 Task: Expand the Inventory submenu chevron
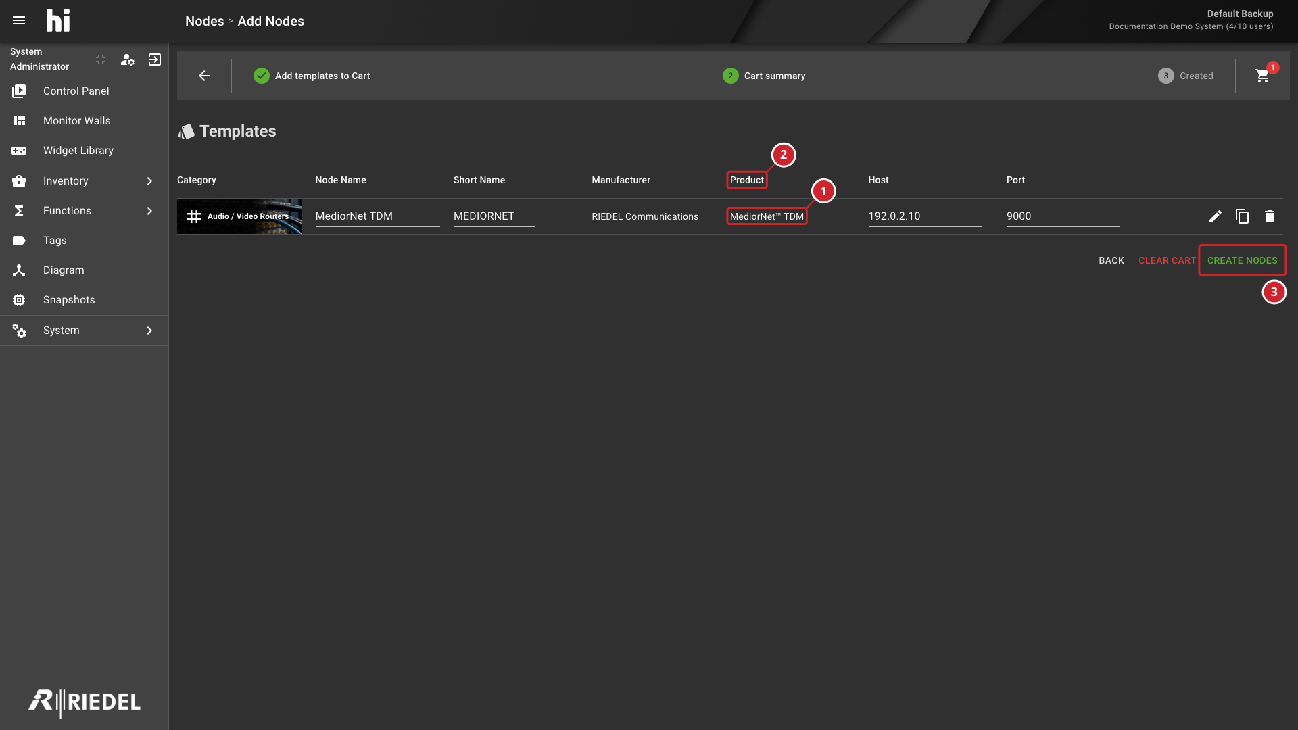click(x=149, y=181)
